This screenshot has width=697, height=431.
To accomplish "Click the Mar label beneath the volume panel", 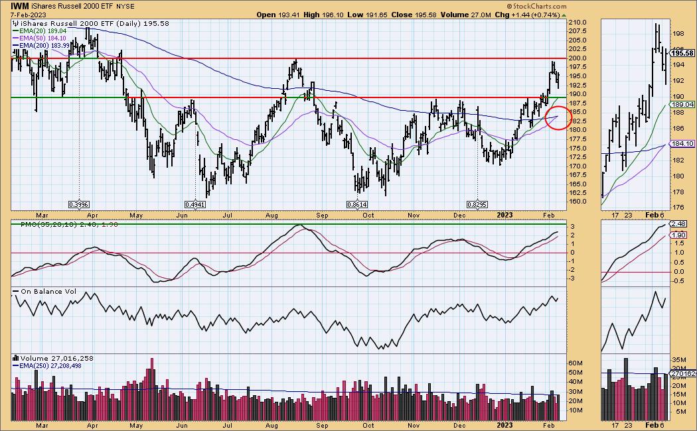I will (42, 425).
